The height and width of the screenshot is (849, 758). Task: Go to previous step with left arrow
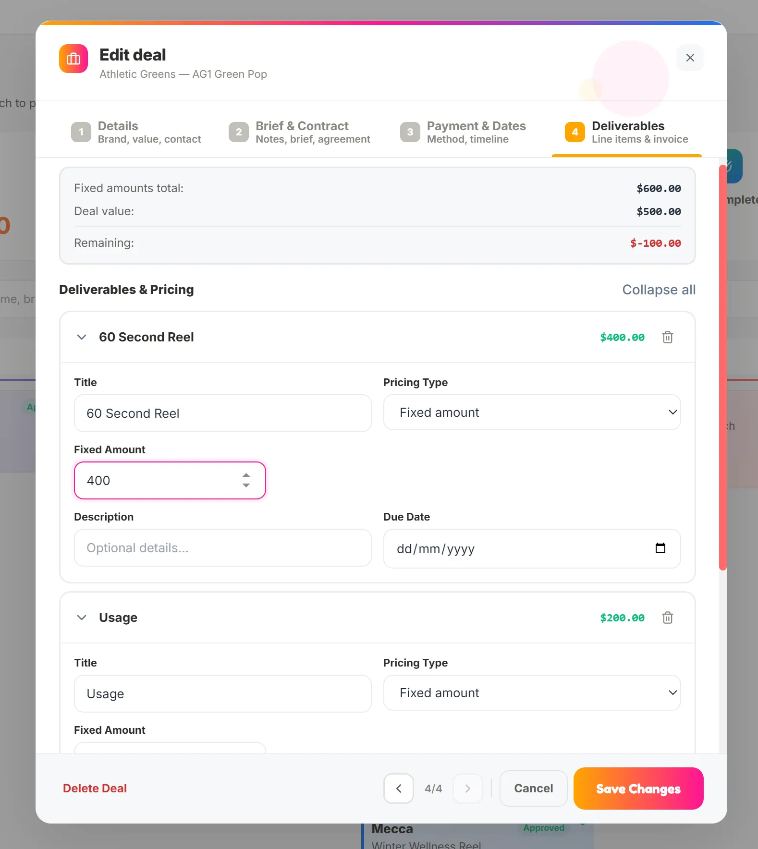(399, 788)
